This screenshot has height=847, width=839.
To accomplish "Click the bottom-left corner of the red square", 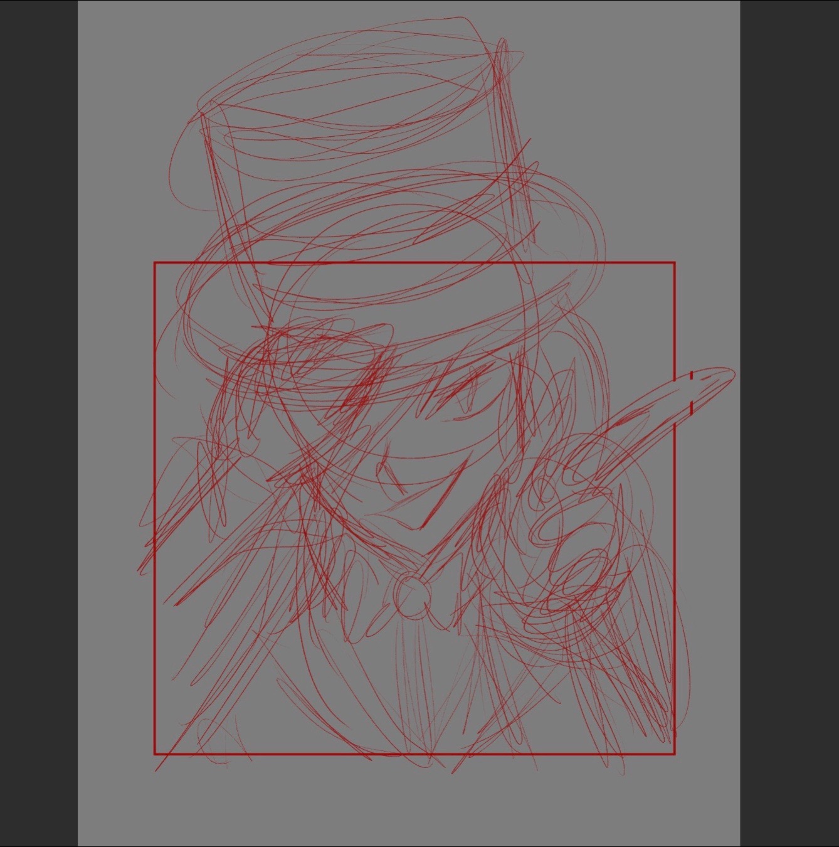I will click(155, 754).
